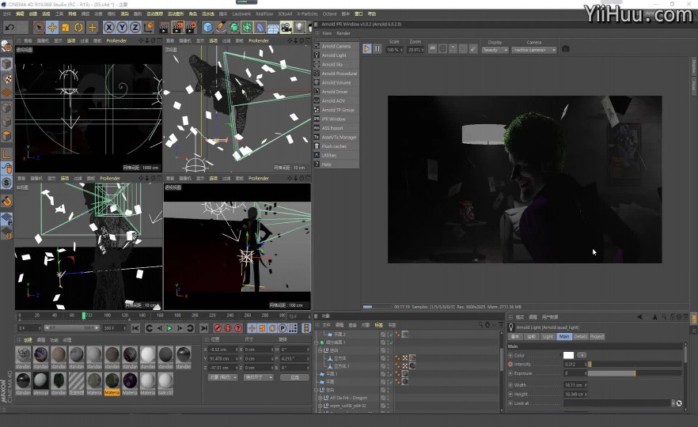The image size is (698, 427).
Task: Add a Cube primitive object
Action: [207, 28]
